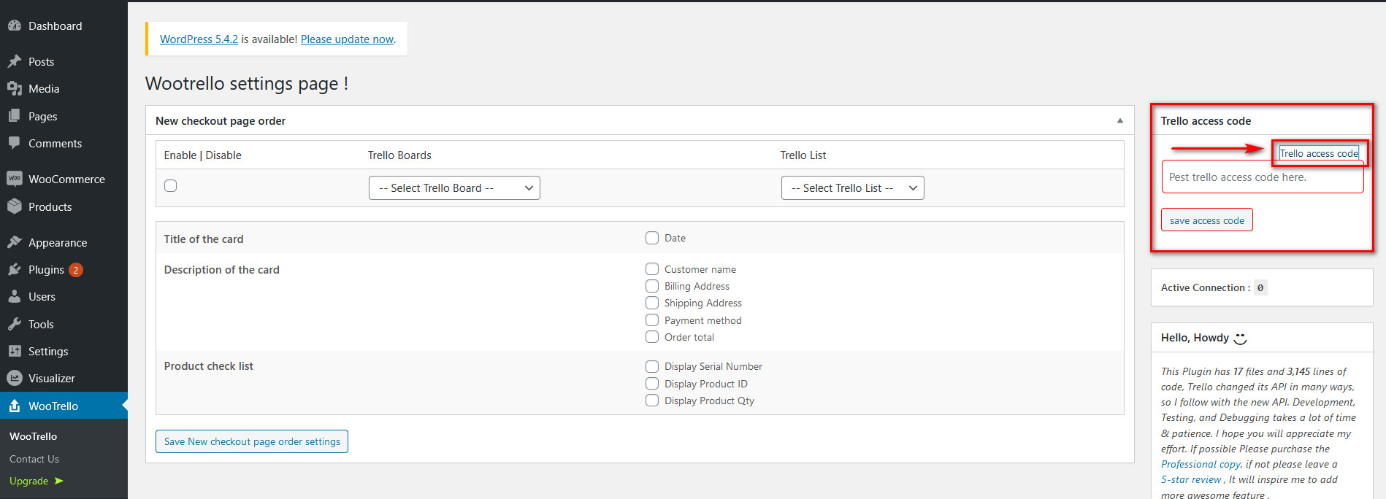Enable the Payment method checkbox
Viewport: 1386px width, 499px height.
point(652,320)
